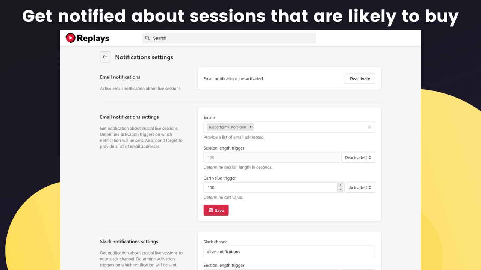Click the Notifications settings heading
This screenshot has width=481, height=270.
[144, 57]
